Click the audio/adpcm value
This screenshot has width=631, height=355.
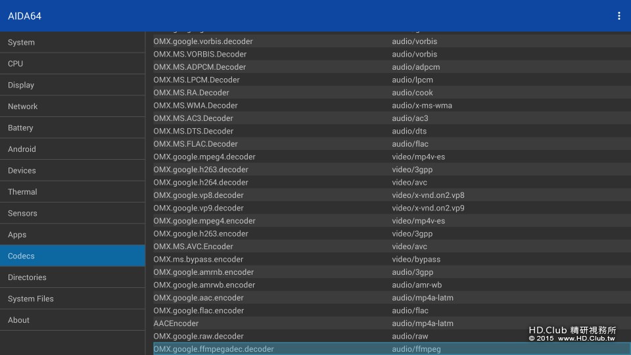pyautogui.click(x=415, y=67)
